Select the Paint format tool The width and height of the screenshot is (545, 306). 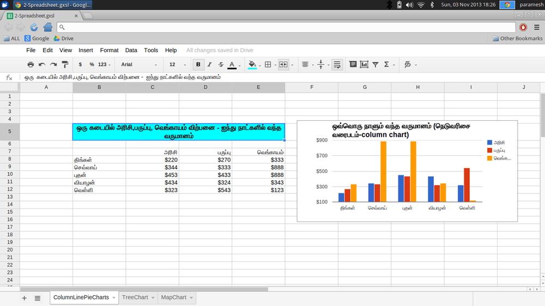pos(65,64)
